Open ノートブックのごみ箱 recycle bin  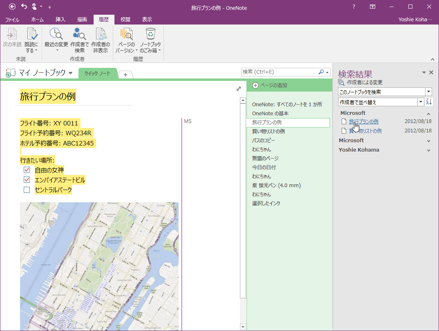point(150,40)
